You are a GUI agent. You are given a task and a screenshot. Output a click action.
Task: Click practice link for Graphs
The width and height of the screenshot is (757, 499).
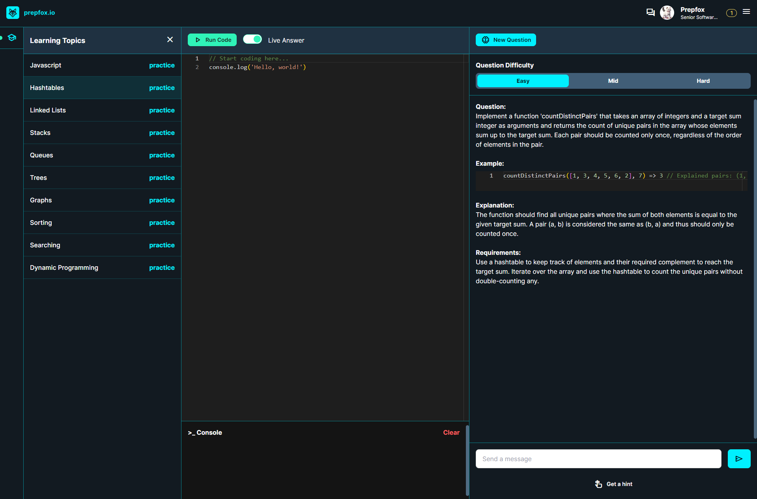(x=162, y=200)
